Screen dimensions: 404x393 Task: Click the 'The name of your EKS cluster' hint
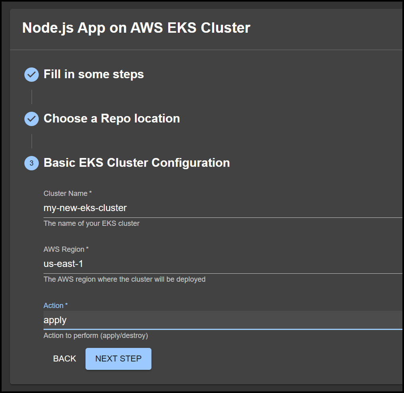pos(92,223)
